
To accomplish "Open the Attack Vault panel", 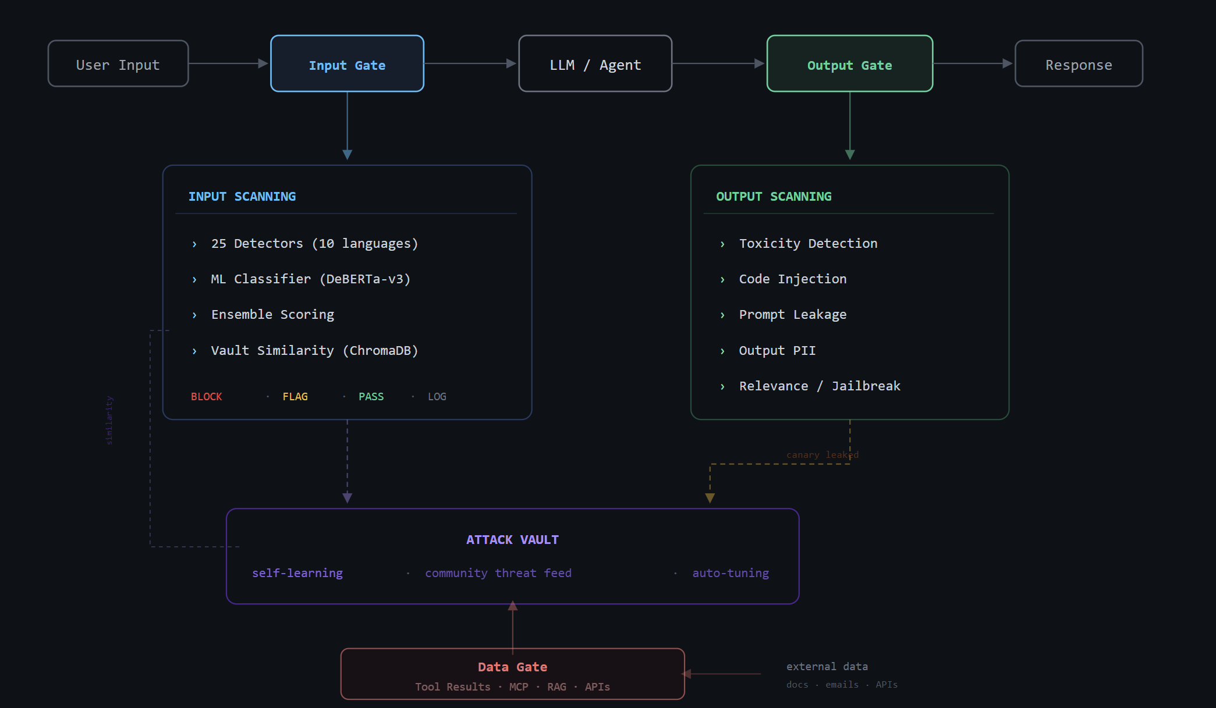I will pyautogui.click(x=512, y=539).
